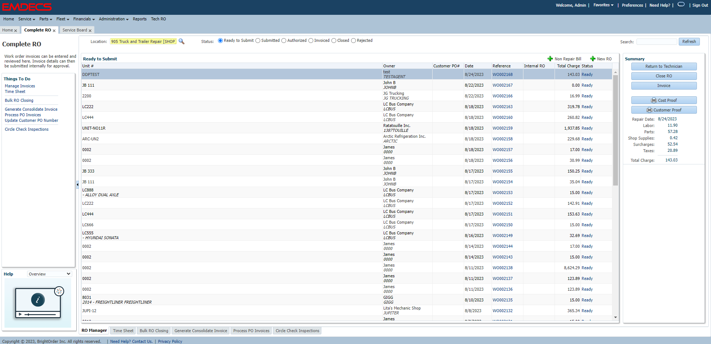The width and height of the screenshot is (711, 344).
Task: Open the Financials menu dropdown
Action: [x=84, y=19]
